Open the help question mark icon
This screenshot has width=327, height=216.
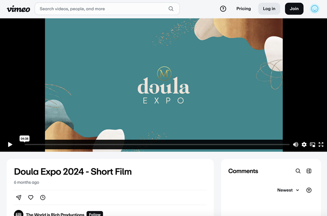click(223, 9)
